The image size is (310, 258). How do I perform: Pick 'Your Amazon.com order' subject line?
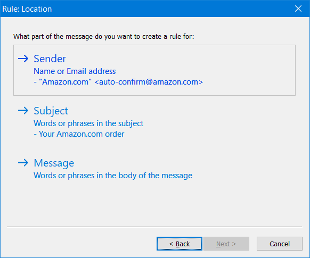click(x=79, y=134)
